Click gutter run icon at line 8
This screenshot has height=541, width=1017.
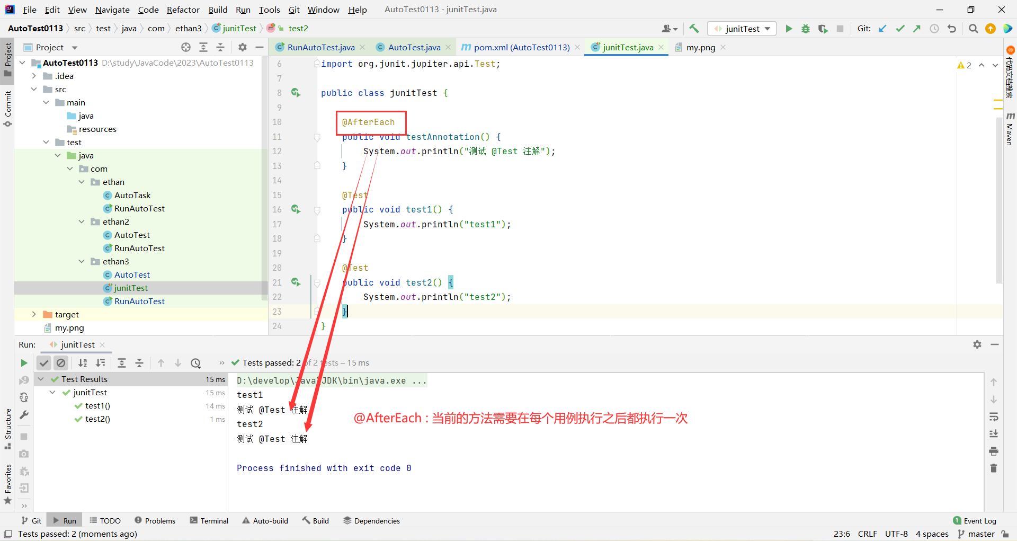point(296,93)
